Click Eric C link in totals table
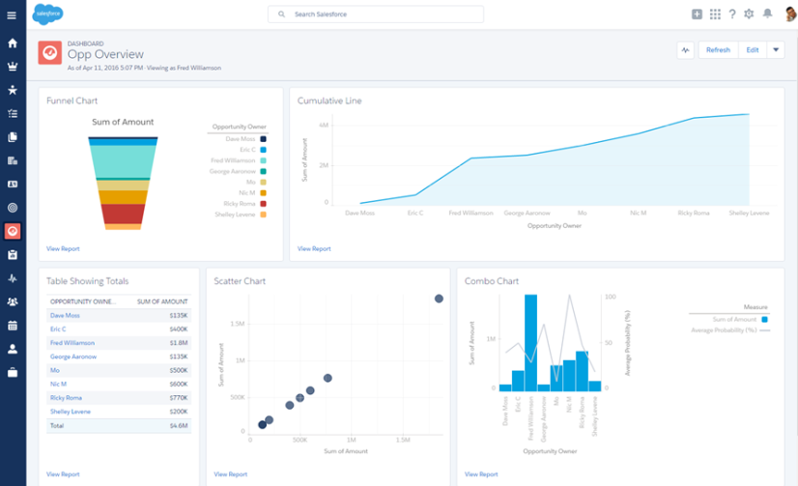 click(x=58, y=329)
